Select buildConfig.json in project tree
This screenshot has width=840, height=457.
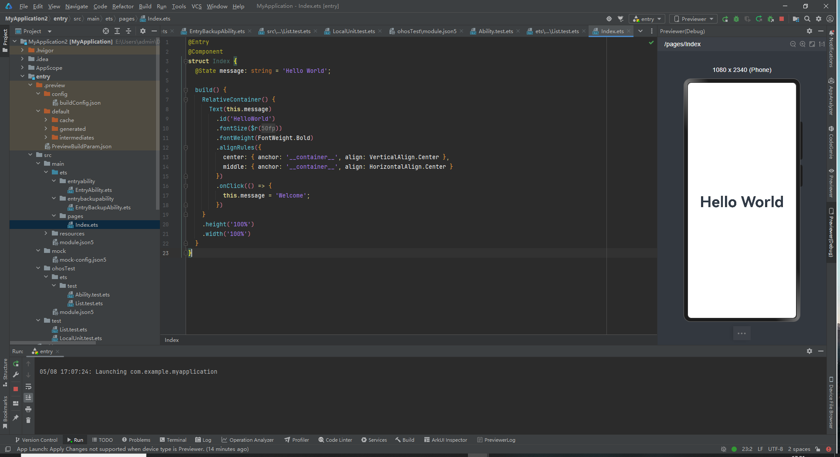click(x=80, y=102)
